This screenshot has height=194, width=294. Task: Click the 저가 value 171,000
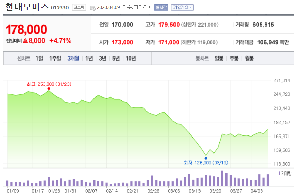coord(169,42)
